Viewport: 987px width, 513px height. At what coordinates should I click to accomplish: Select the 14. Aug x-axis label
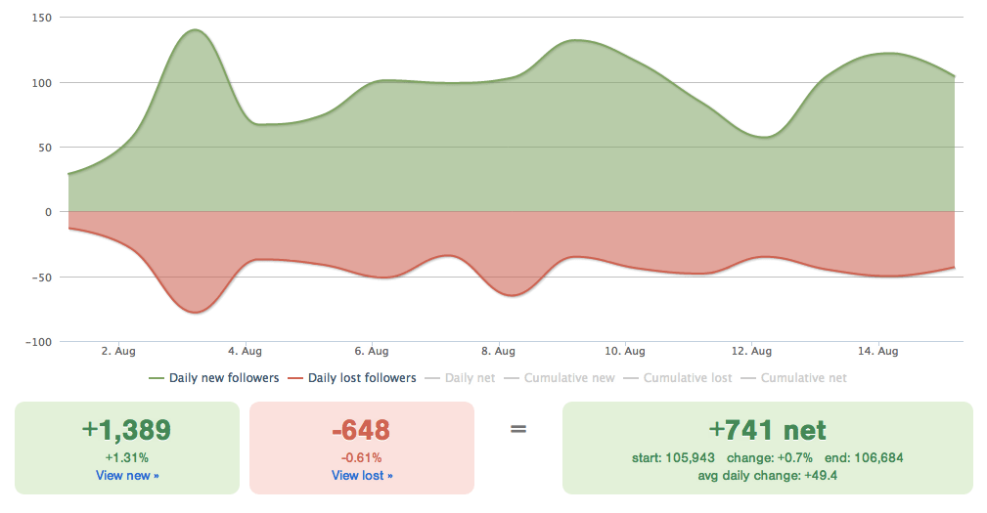[877, 351]
